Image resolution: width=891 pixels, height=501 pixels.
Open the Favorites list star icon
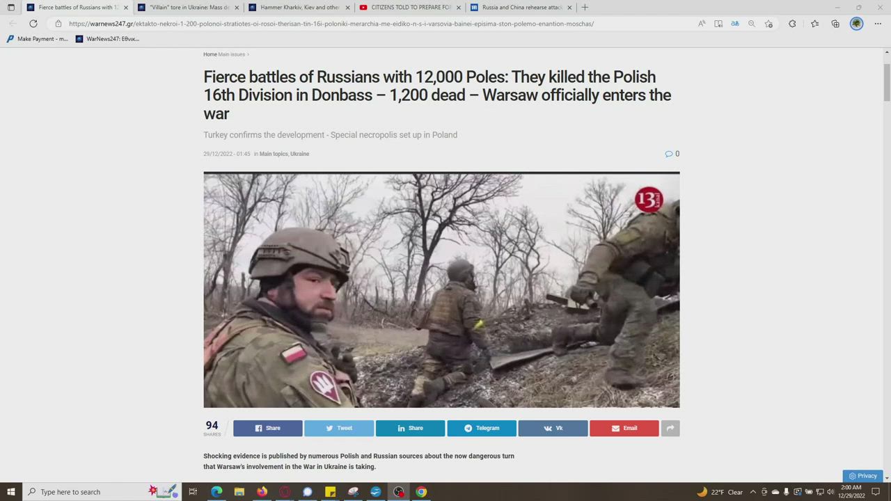pos(814,24)
